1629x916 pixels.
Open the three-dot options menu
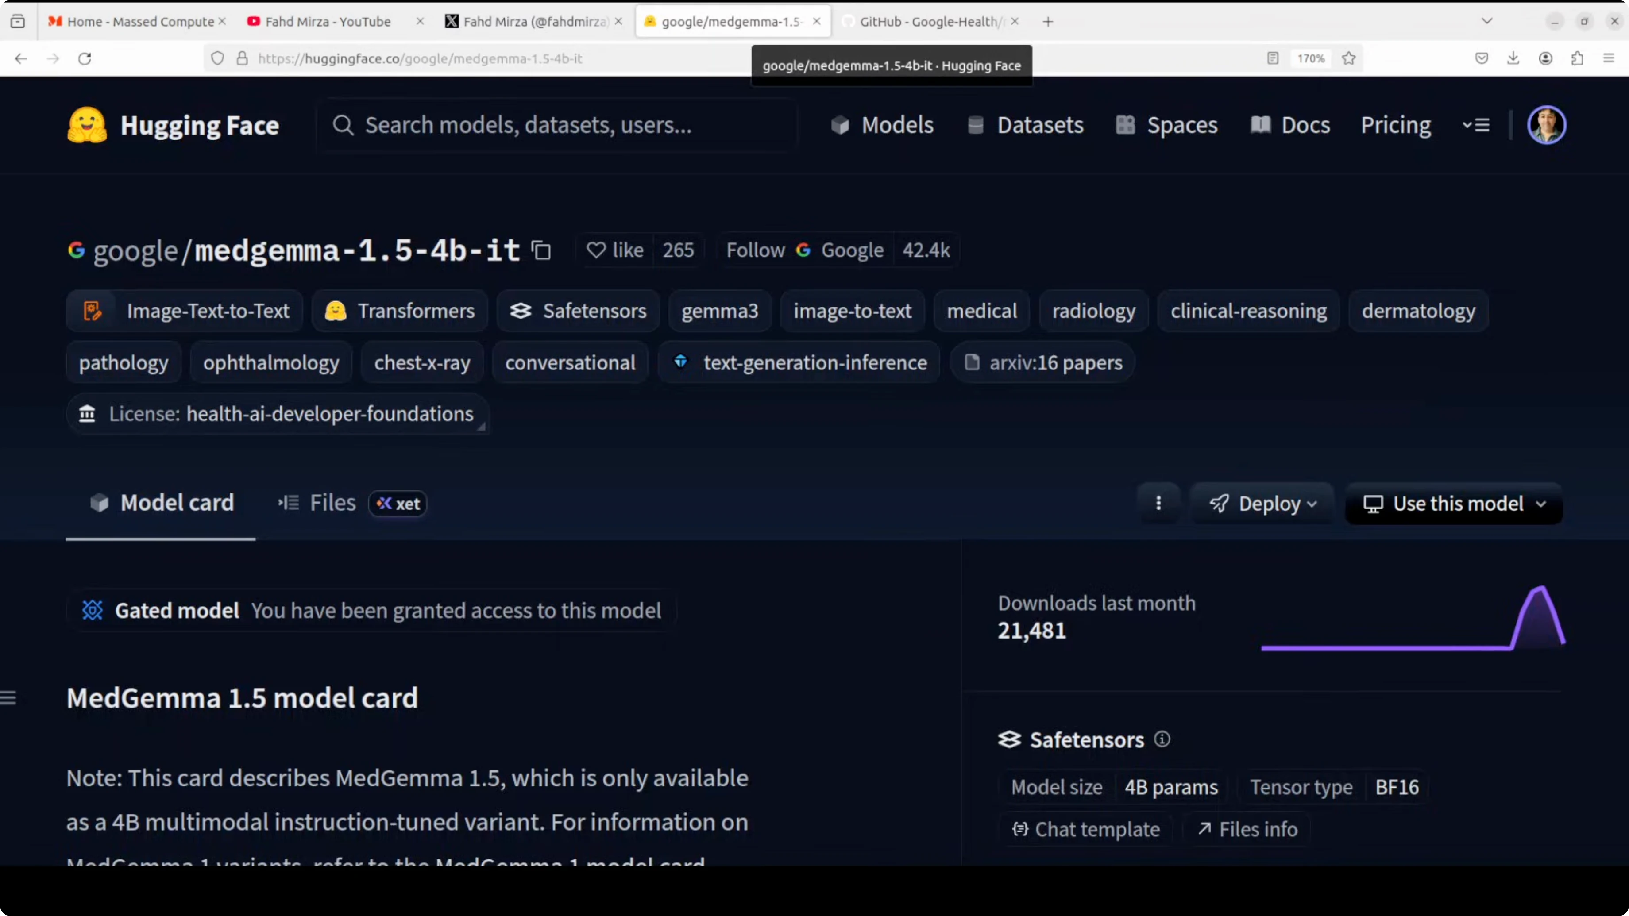(x=1158, y=503)
